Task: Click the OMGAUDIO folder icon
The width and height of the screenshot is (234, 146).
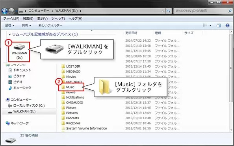Action: [63, 103]
